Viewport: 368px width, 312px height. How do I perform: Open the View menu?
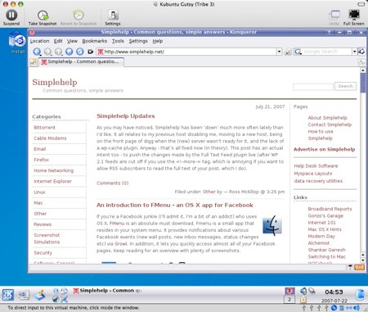click(72, 41)
